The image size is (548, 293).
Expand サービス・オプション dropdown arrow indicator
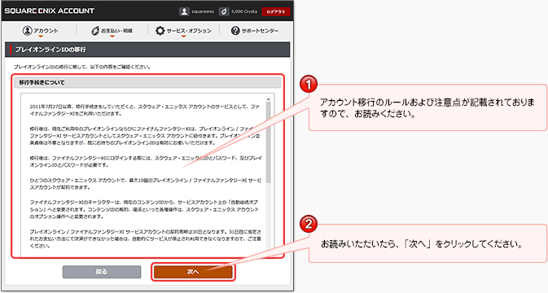pyautogui.click(x=183, y=36)
